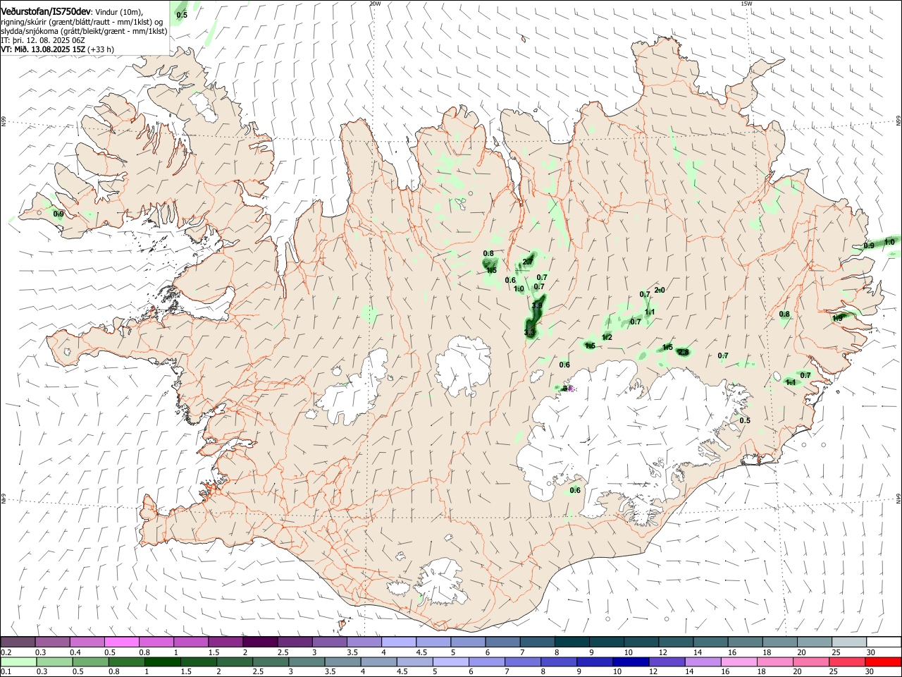Click the 2.0 precipitation value on the map
902x677 pixels.
660,290
